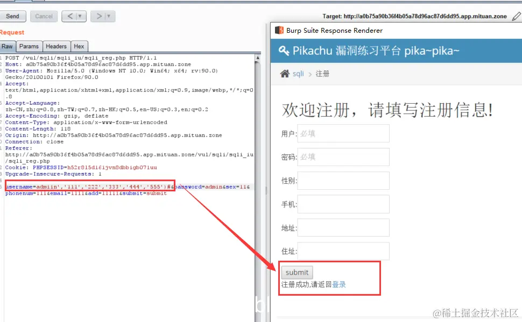Focus the 地址 input field
Viewport: 522px width, 322px height.
pos(343,228)
